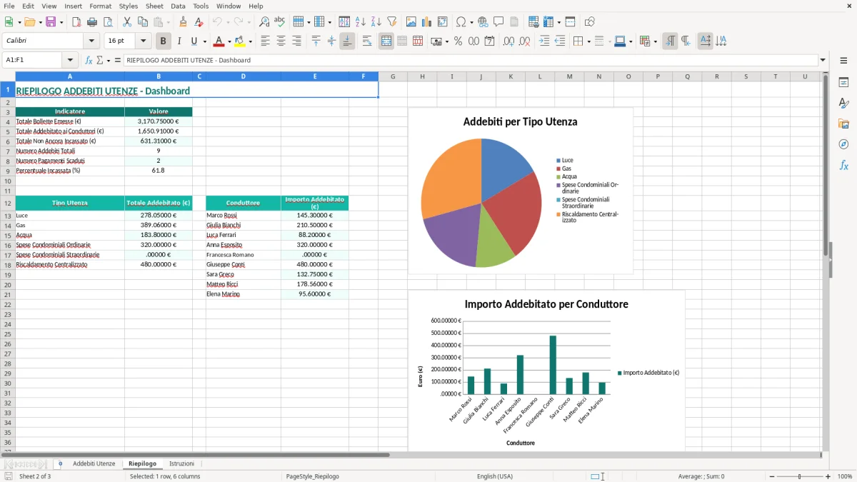Click PageStyle_Riepilogo in status bar
Image resolution: width=857 pixels, height=482 pixels.
point(312,476)
